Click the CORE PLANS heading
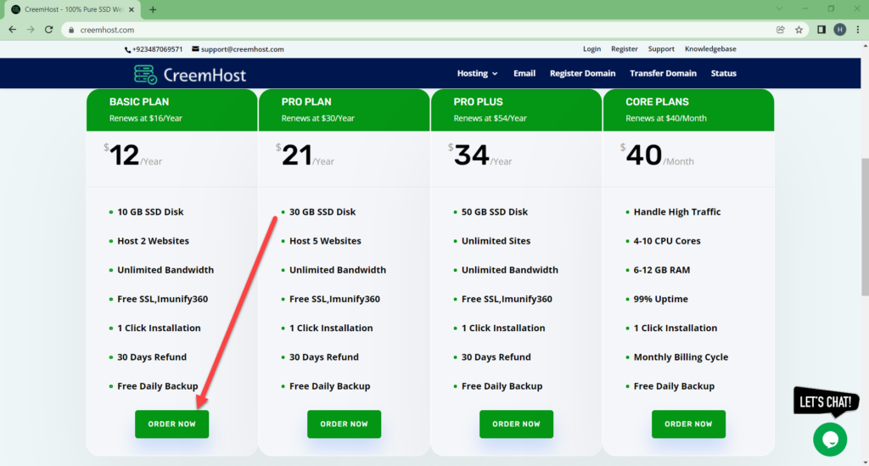This screenshot has height=466, width=869. (x=658, y=102)
